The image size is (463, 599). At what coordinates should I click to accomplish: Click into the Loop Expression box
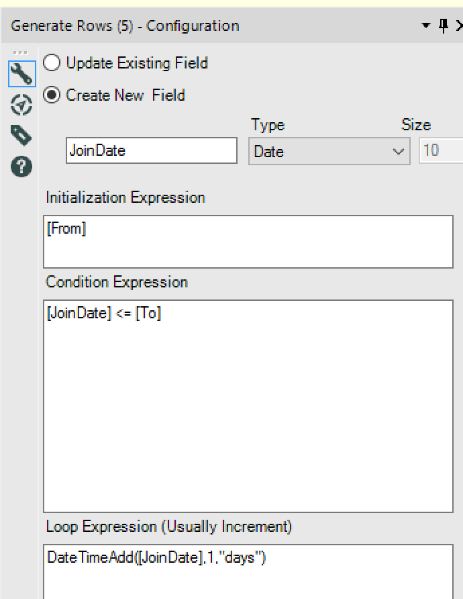pos(248,571)
